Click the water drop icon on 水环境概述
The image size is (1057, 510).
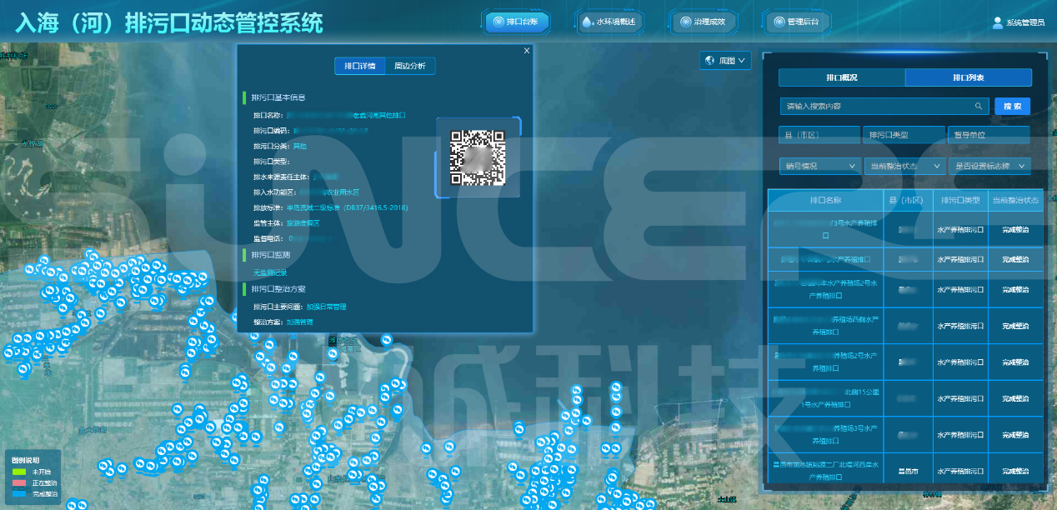point(588,22)
